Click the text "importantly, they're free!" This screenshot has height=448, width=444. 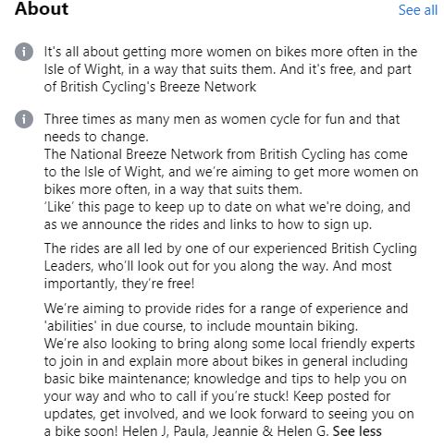coord(119,284)
